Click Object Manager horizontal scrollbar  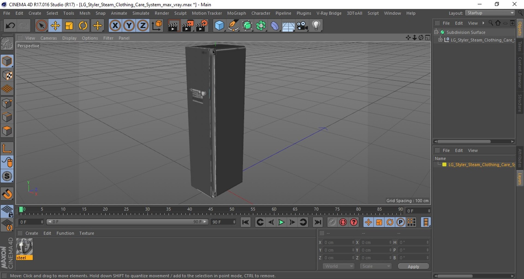(x=464, y=142)
